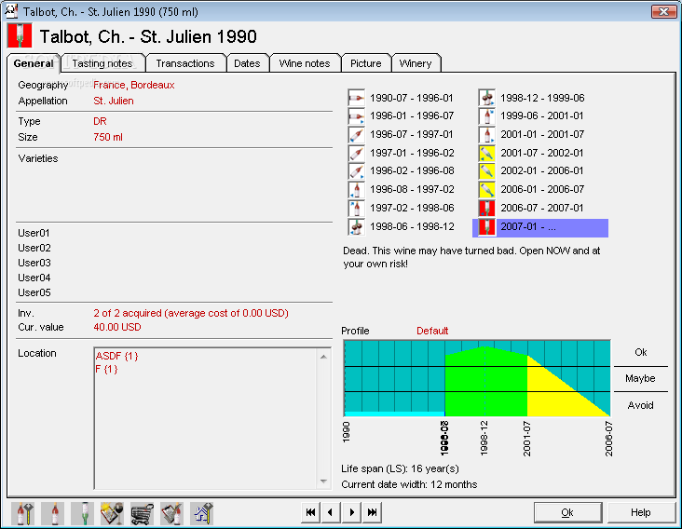Close the Talbot wine window
This screenshot has height=529, width=682.
point(663,12)
